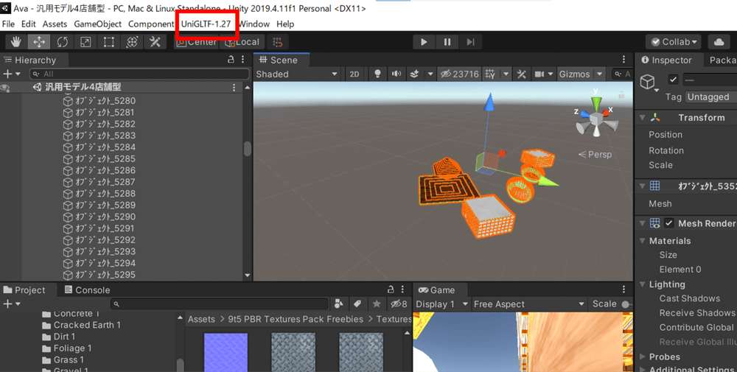This screenshot has width=737, height=372.
Task: Toggle Mesh Renderer enabled checkbox
Action: (669, 223)
